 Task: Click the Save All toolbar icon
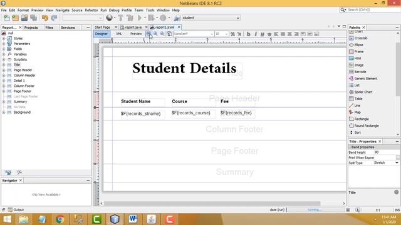coord(33,18)
